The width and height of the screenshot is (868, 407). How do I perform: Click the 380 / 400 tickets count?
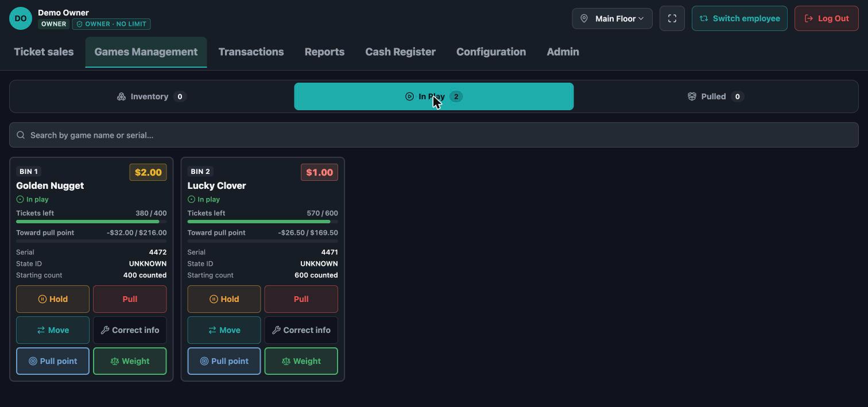click(151, 213)
